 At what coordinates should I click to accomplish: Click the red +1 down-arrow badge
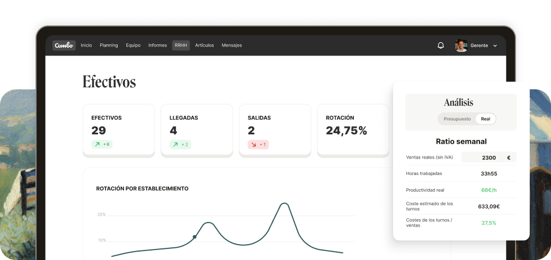(259, 144)
